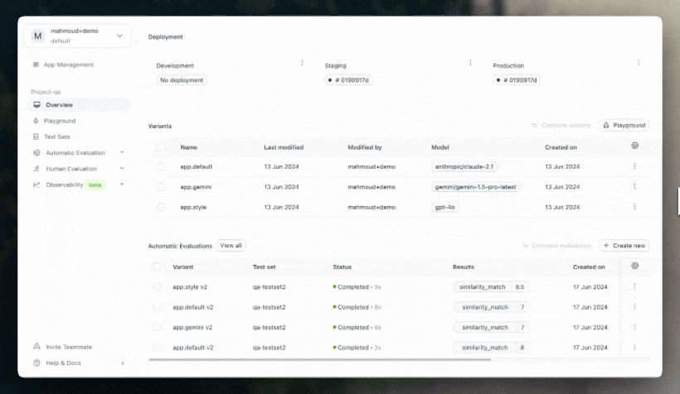680x394 pixels.
Task: Select app.default v2 checkbox with score 8
Action: point(157,348)
